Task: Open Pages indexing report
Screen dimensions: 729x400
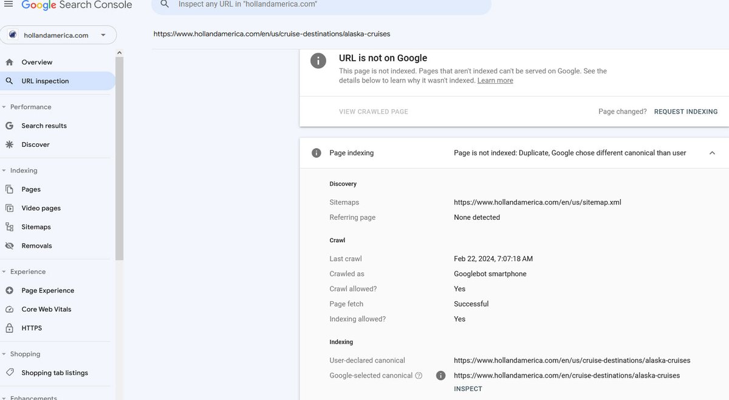Action: tap(31, 189)
